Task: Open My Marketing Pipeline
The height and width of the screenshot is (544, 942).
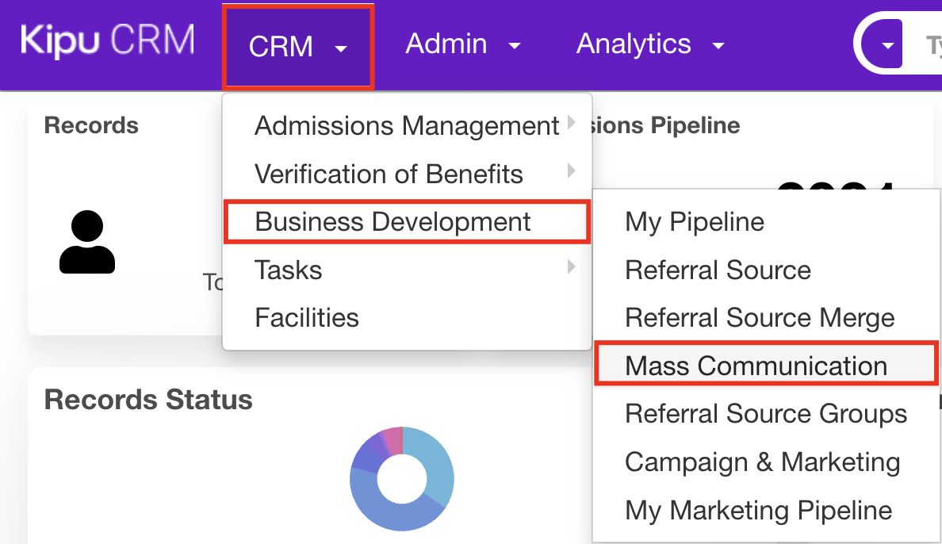Action: pos(758,510)
